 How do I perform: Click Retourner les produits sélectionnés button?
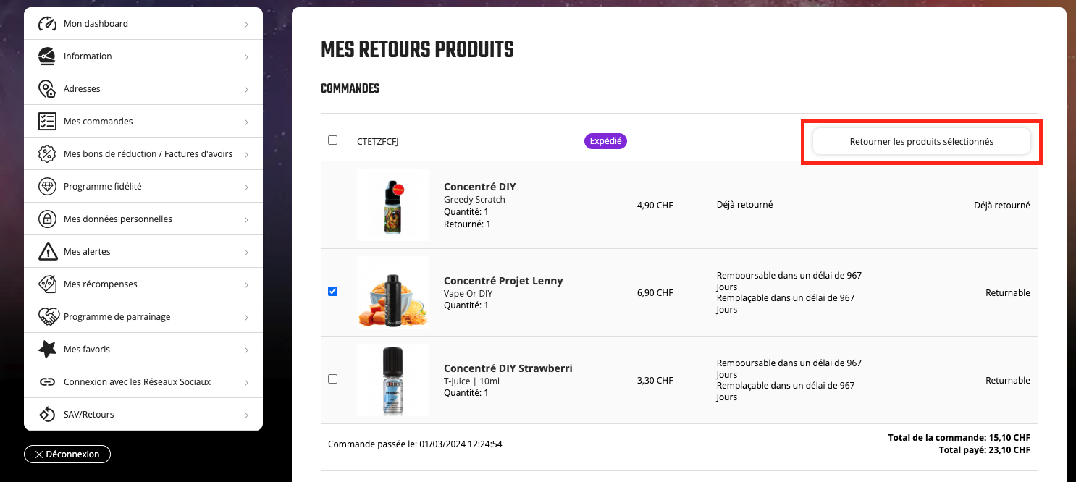tap(922, 142)
